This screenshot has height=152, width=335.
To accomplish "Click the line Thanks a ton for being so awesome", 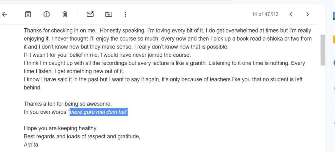I will (68, 104).
